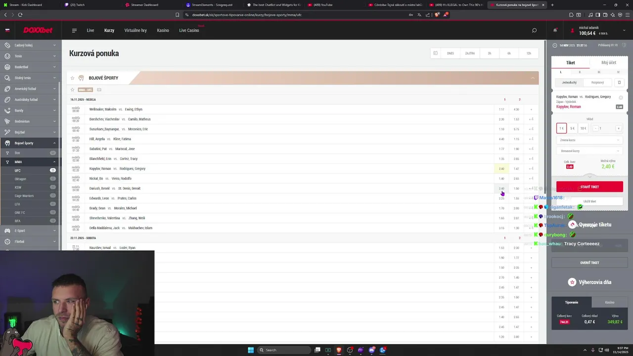This screenshot has width=633, height=356.
Task: Delete ticket with the trash icon
Action: 619,83
